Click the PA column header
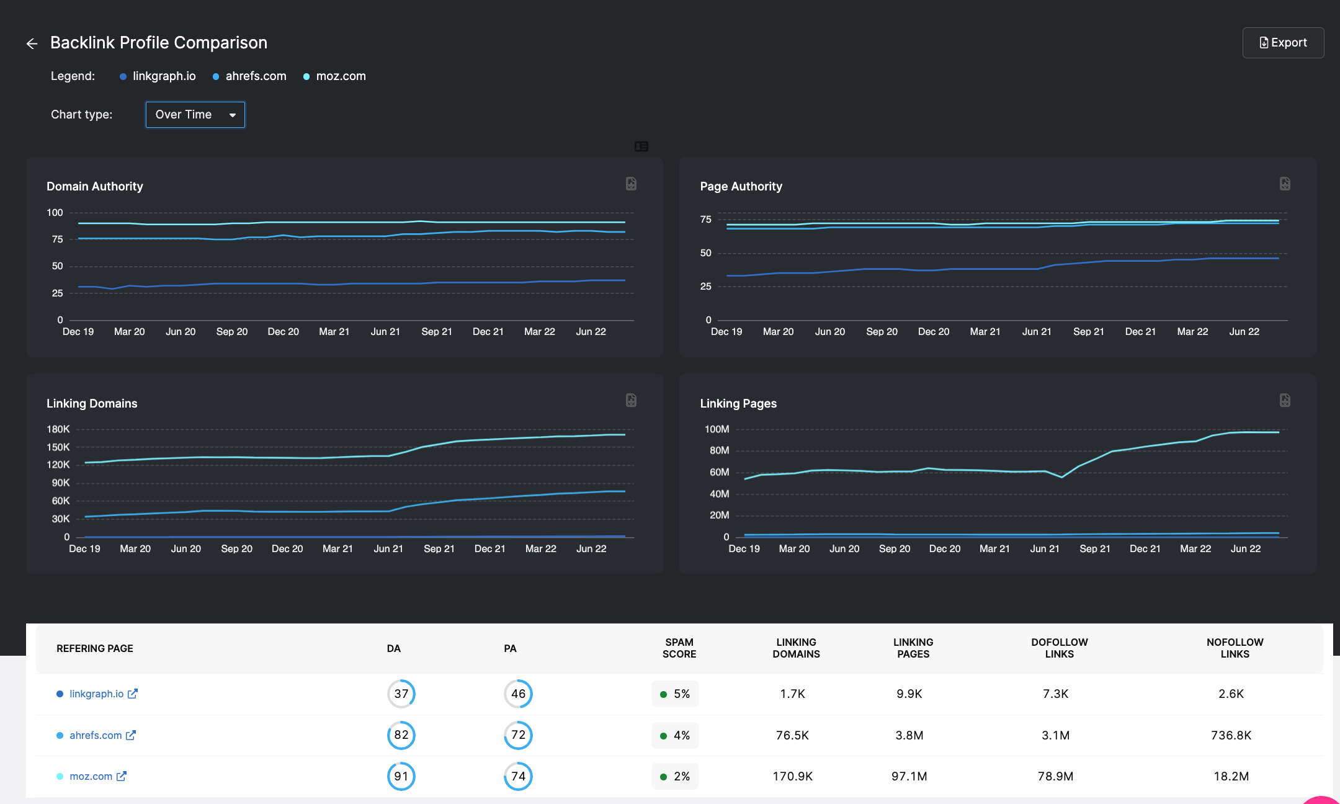1340x804 pixels. (510, 648)
